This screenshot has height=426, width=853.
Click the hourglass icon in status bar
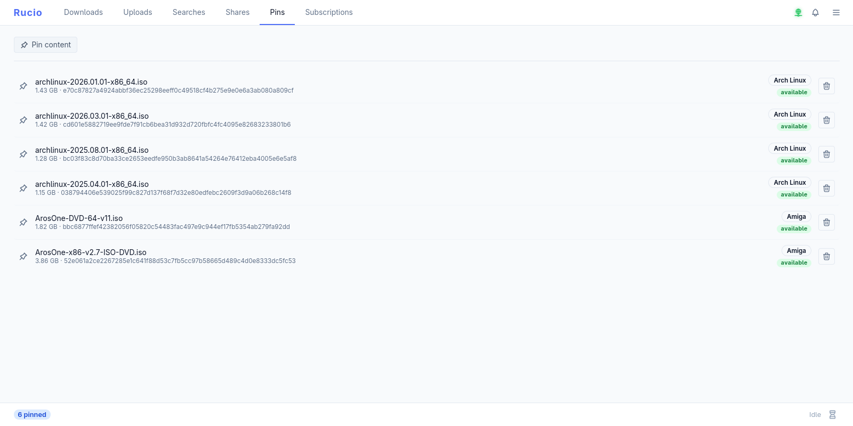click(x=832, y=415)
